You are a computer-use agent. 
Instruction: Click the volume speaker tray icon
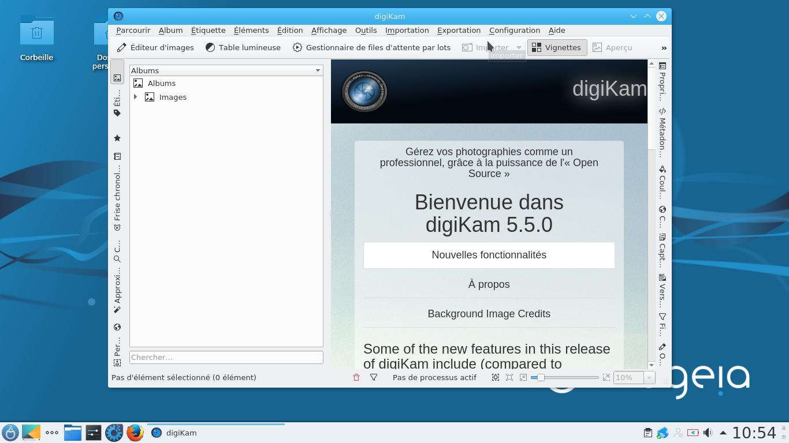click(708, 433)
